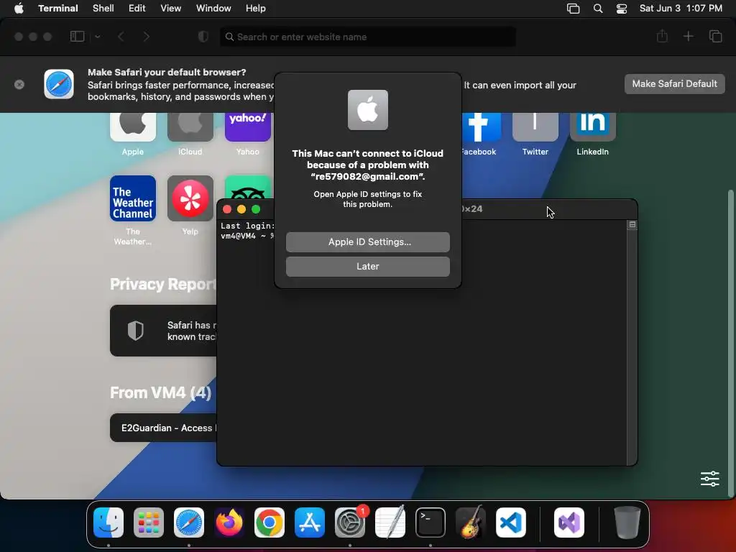Open E2Guardian tab from VM4
This screenshot has height=552, width=736.
[x=163, y=428]
